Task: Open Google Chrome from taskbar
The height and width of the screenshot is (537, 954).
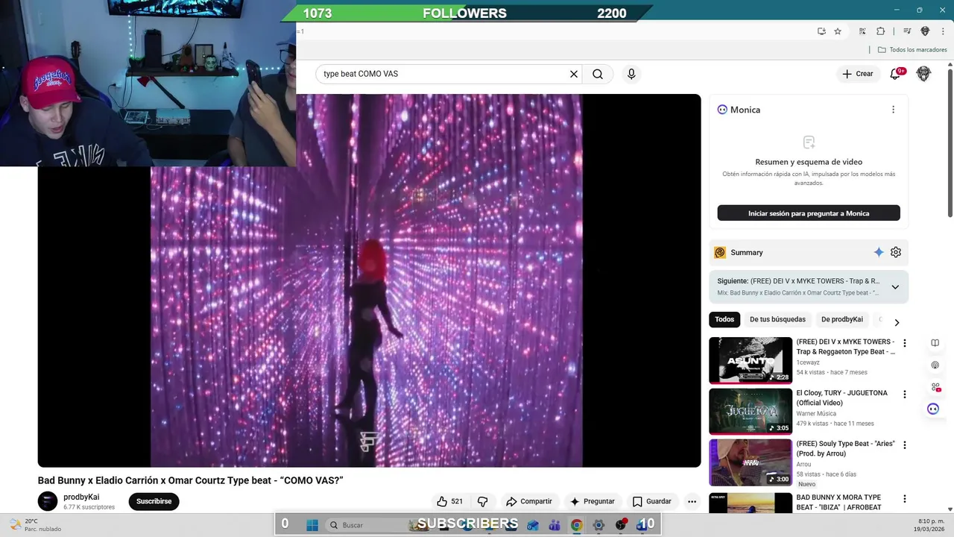Action: [576, 525]
